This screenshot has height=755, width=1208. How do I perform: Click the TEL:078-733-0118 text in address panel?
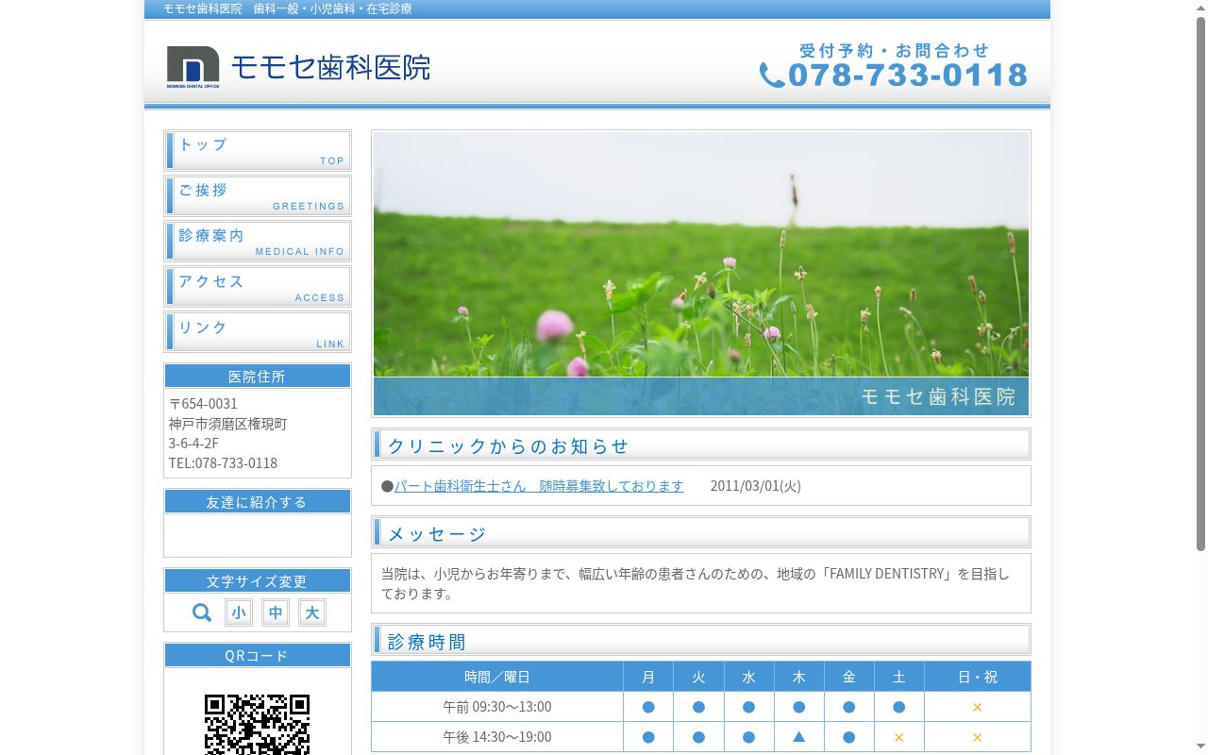pyautogui.click(x=224, y=463)
